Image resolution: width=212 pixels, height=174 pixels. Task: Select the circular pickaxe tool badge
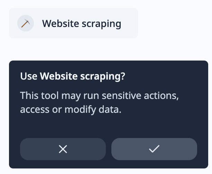pos(26,23)
